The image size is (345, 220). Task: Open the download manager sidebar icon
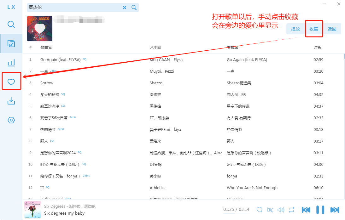11,101
